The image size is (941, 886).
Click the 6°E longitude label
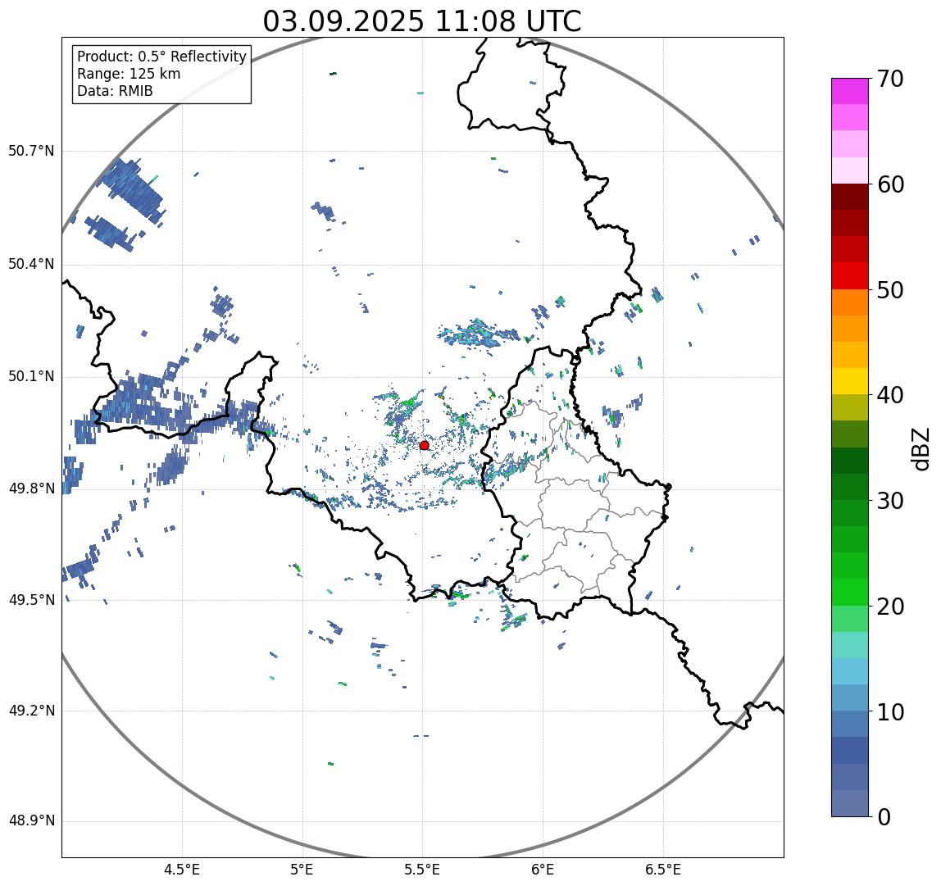coord(543,870)
